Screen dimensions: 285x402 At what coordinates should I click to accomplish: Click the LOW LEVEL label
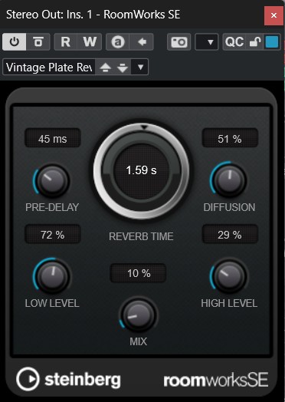52,303
